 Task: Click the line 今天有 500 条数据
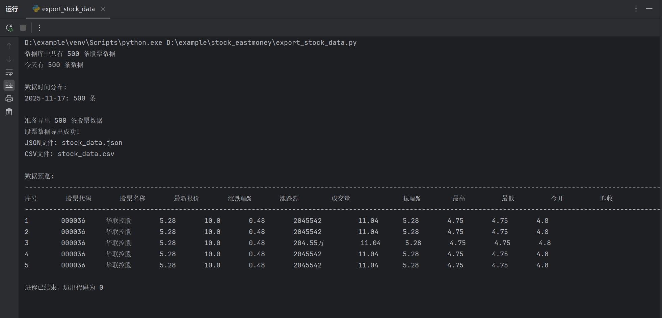(54, 65)
